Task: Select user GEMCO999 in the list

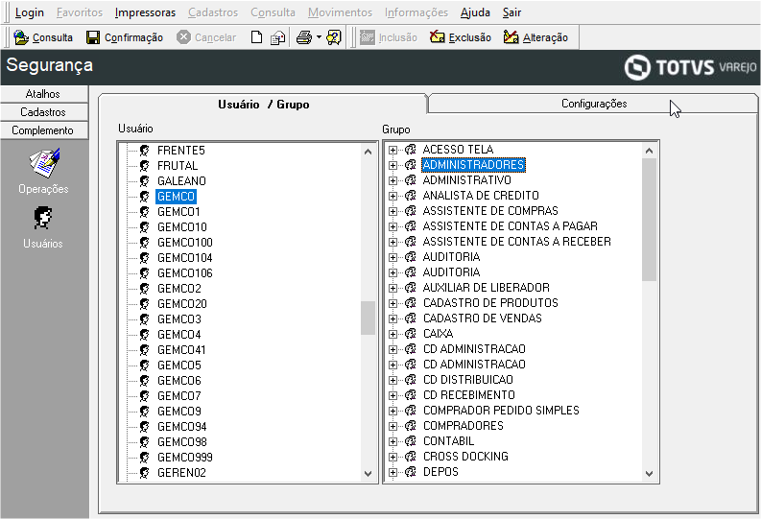Action: tap(185, 457)
